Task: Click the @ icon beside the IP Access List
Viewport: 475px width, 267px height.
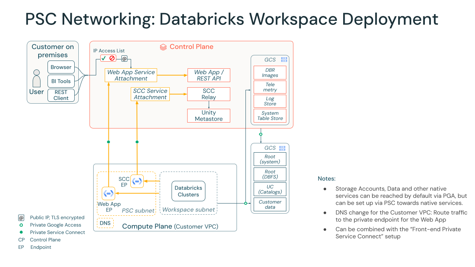Action: tap(124, 59)
